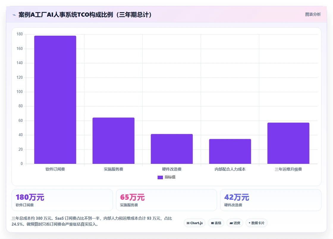The height and width of the screenshot is (239, 333).
Task: Click the Chart.js tag
Action: [194, 223]
